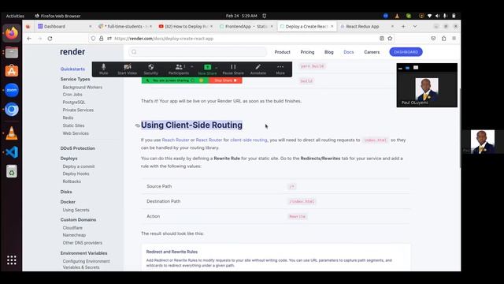Viewport: 504px width, 284px height.
Task: Open the clock showing Feb 24
Action: (242, 16)
